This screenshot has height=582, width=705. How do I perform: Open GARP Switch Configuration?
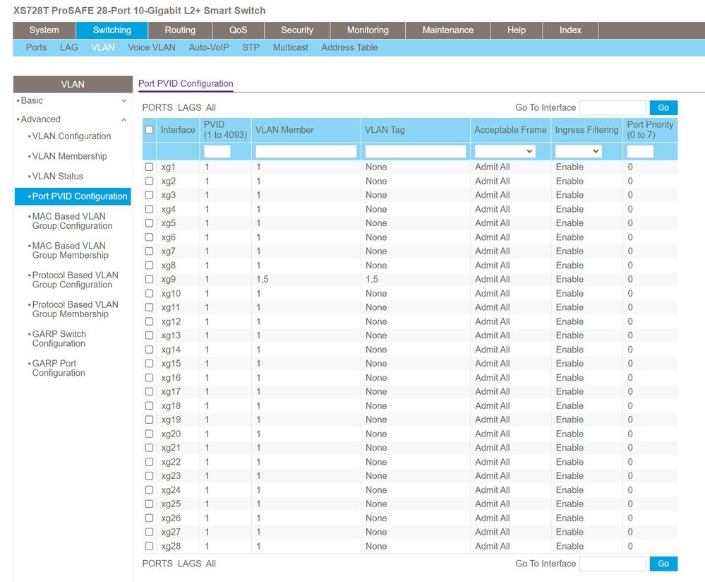pyautogui.click(x=59, y=338)
